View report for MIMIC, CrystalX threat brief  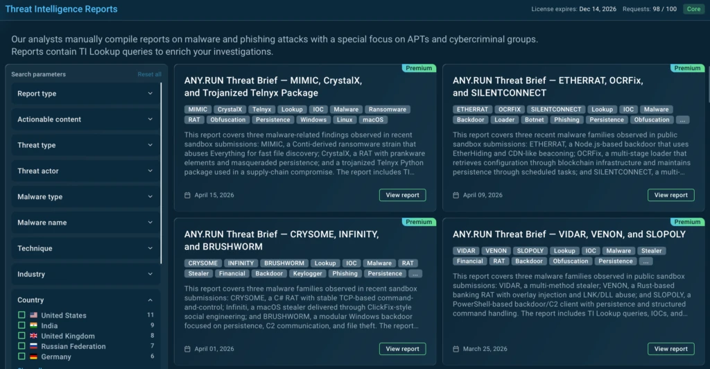(403, 195)
